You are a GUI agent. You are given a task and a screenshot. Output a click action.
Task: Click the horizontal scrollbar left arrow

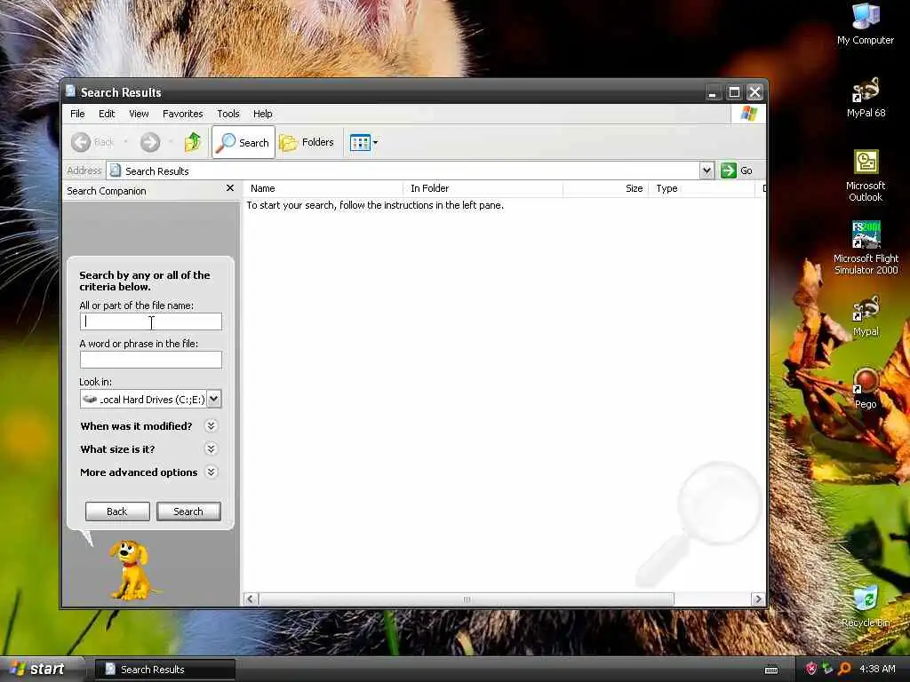click(x=251, y=599)
